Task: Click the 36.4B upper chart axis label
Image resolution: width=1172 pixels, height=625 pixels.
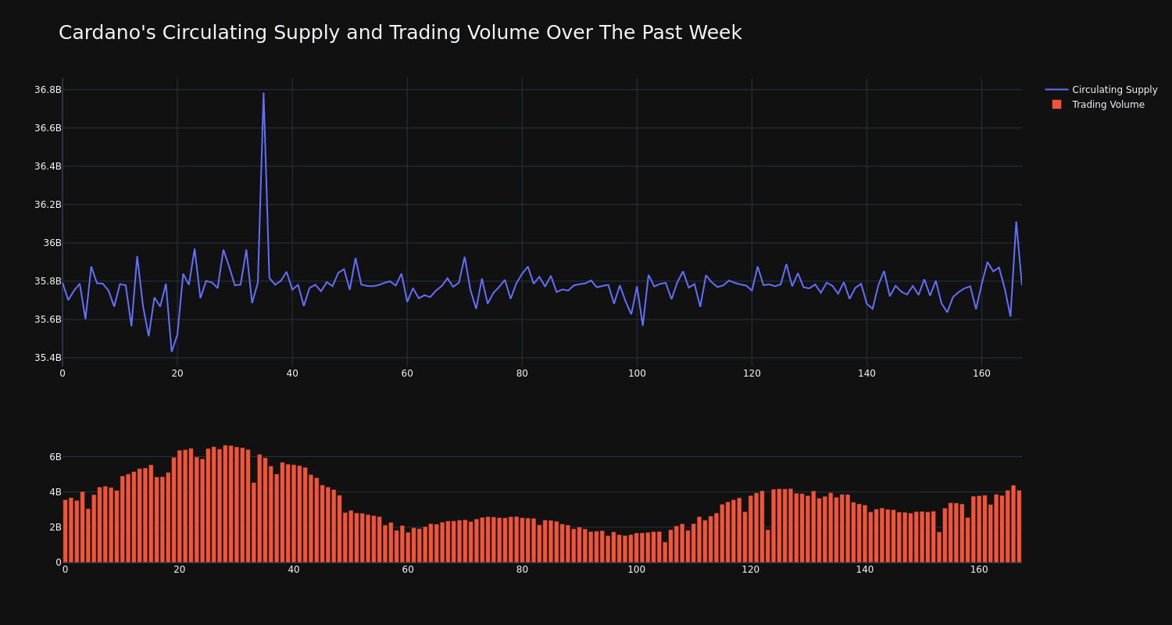Action: [x=48, y=166]
